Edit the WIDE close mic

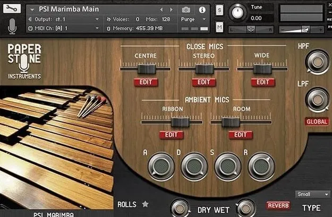263,82
